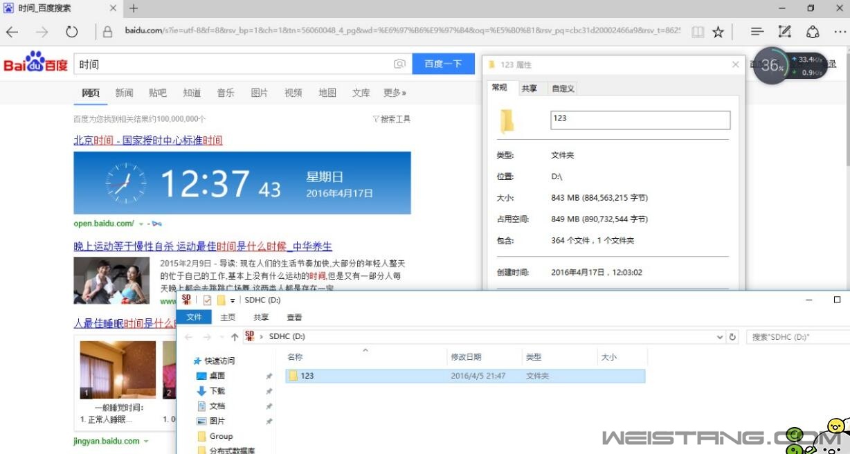Open 晚上运动等于慢性自杀 result link
The height and width of the screenshot is (454, 850).
click(203, 246)
